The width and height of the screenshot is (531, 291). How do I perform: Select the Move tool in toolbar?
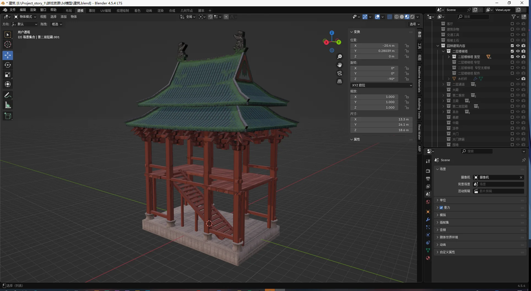[x=8, y=55]
